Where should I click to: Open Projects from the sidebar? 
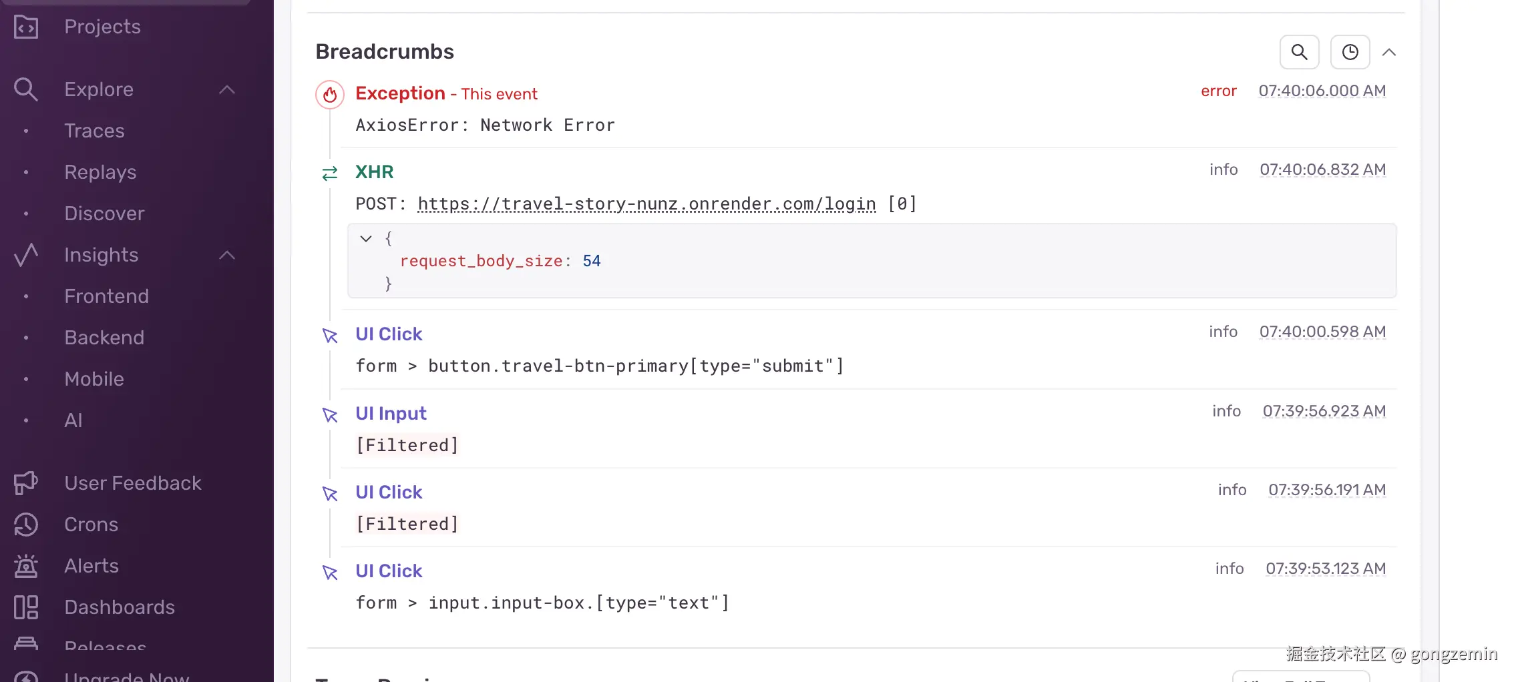(x=102, y=27)
